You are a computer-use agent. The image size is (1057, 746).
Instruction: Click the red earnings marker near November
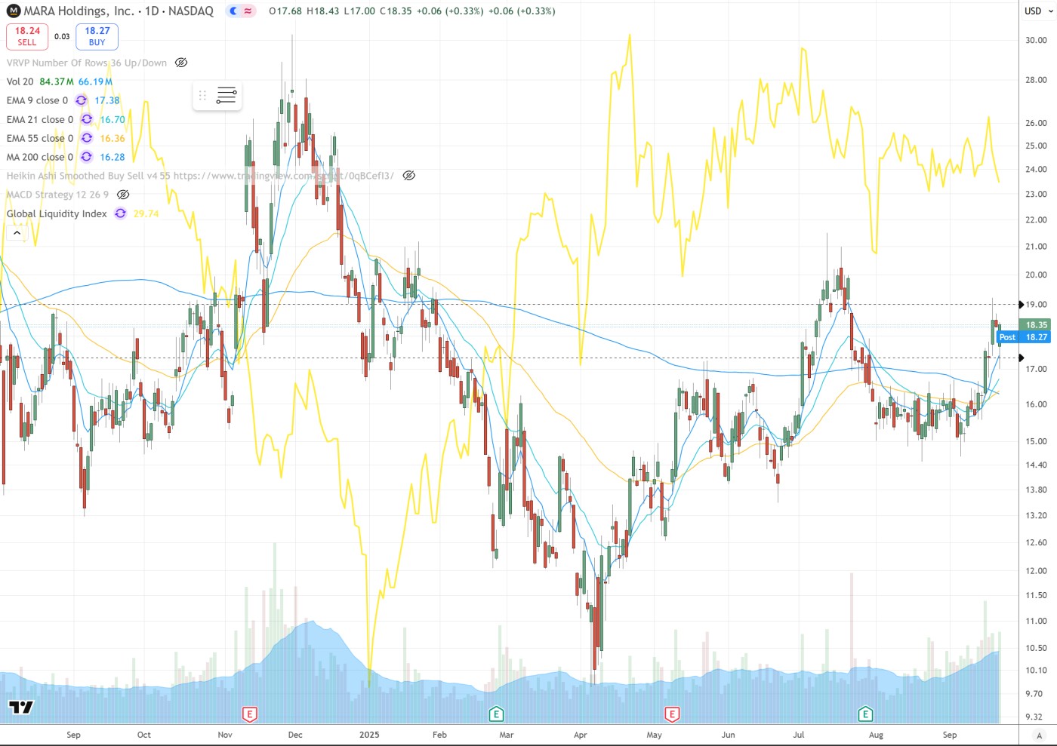[248, 714]
